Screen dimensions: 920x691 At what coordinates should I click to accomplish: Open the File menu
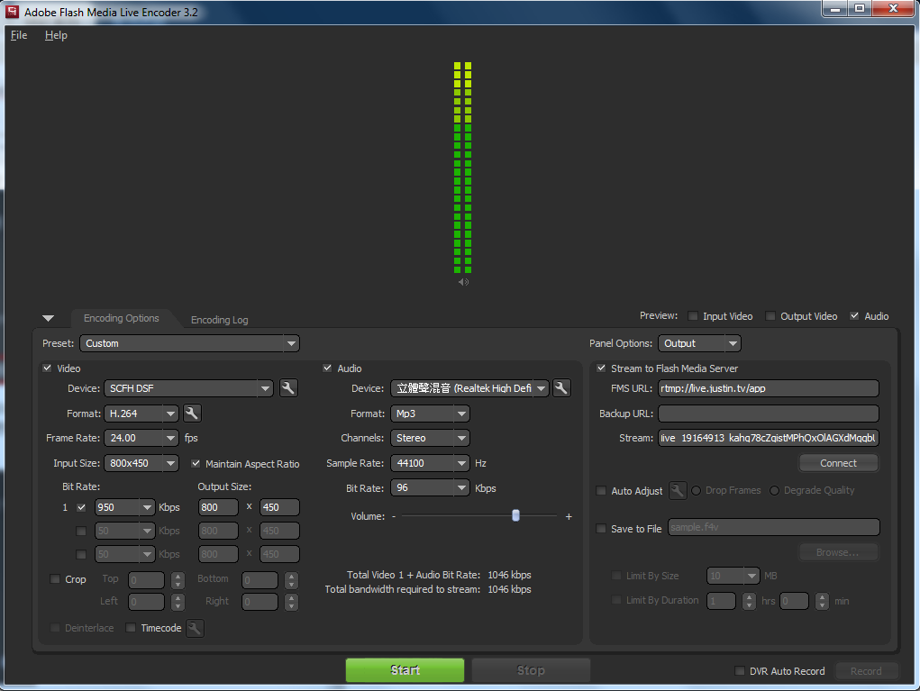tap(19, 35)
